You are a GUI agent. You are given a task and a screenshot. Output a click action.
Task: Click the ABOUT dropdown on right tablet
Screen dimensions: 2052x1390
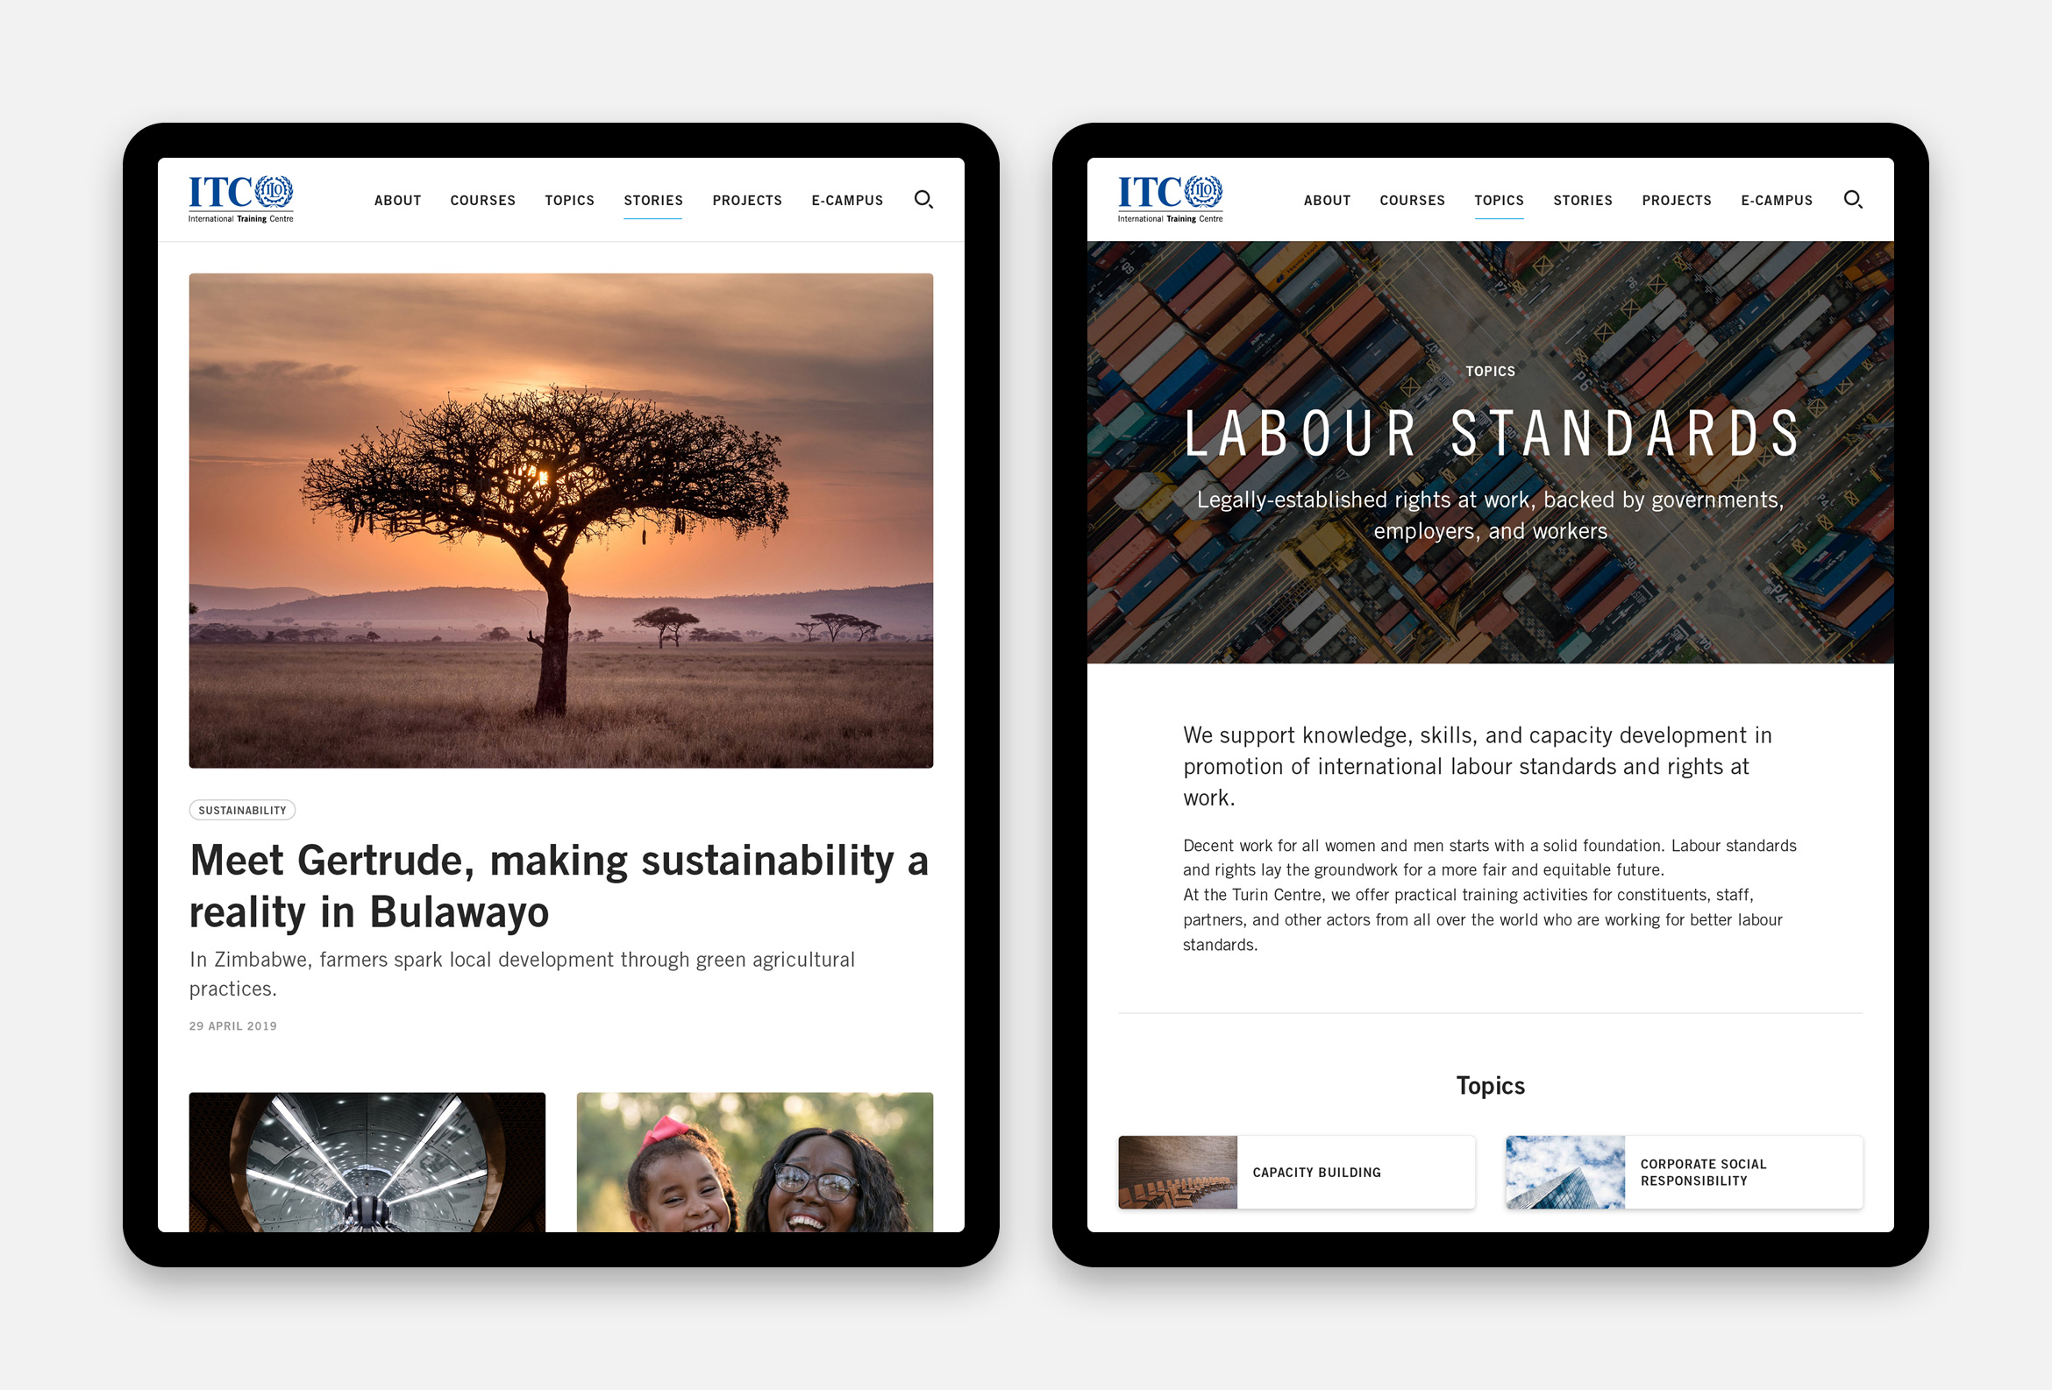tap(1327, 199)
